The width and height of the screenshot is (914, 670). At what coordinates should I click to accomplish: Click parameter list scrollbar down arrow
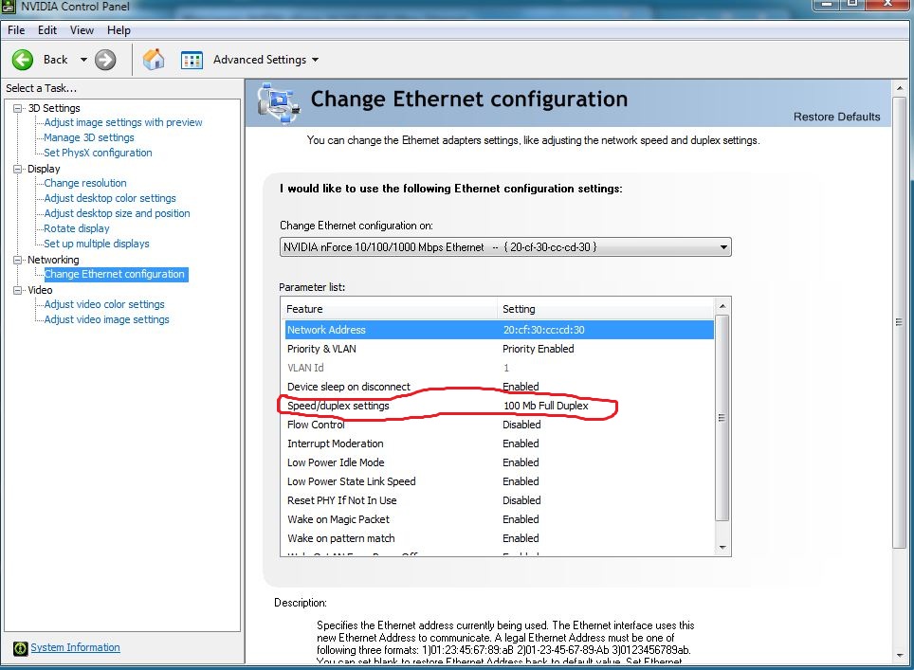click(x=722, y=548)
